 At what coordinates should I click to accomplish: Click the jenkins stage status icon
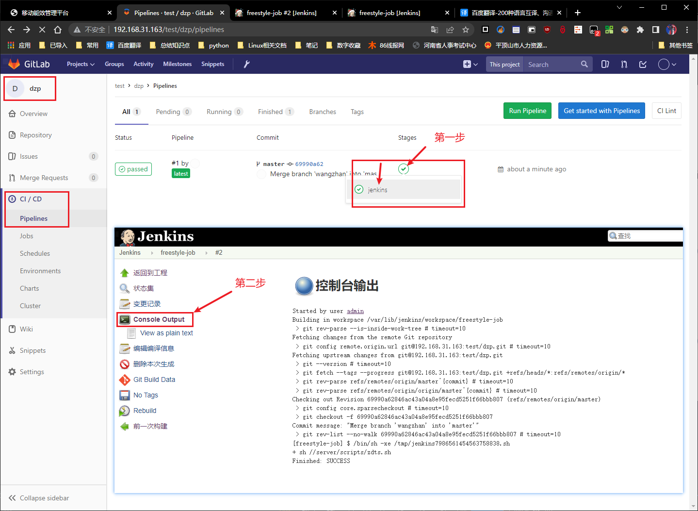(404, 169)
